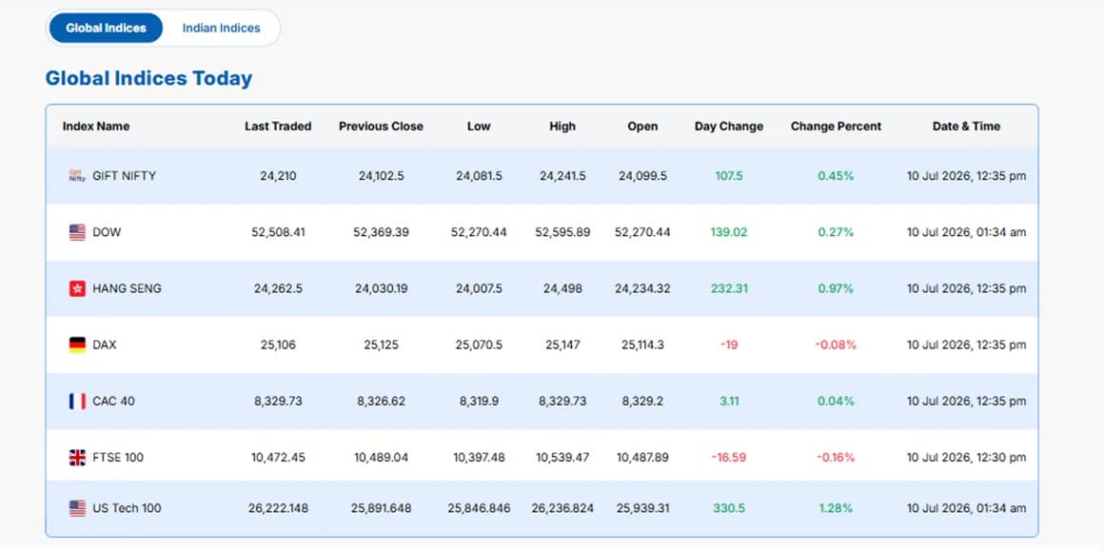The width and height of the screenshot is (1104, 552).
Task: Click the French flag beside CAC 40
Action: point(77,402)
